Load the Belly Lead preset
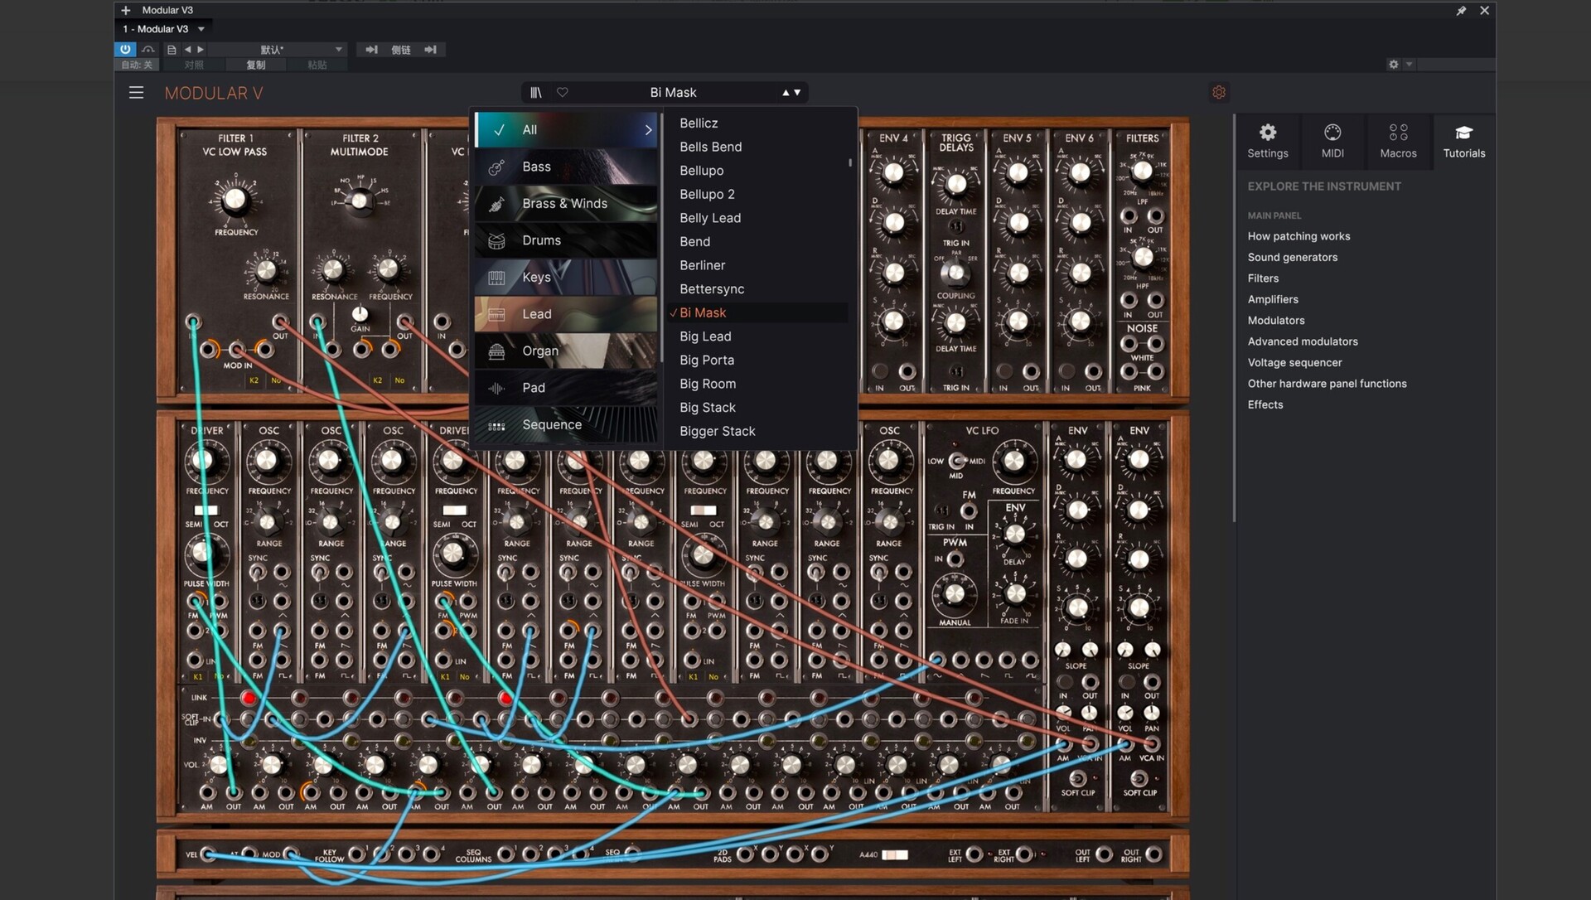Viewport: 1591px width, 900px height. pos(757,218)
